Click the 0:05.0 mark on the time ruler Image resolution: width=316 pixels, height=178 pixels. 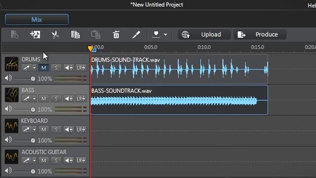tap(151, 47)
